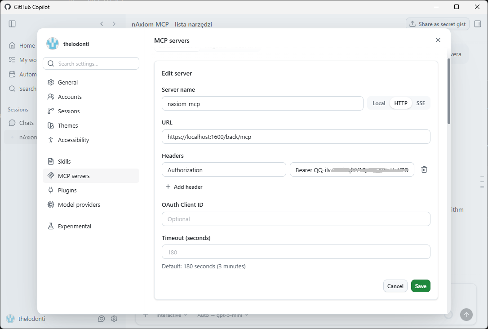This screenshot has height=329, width=488.
Task: Click the search magnifier icon in settings
Action: click(51, 63)
